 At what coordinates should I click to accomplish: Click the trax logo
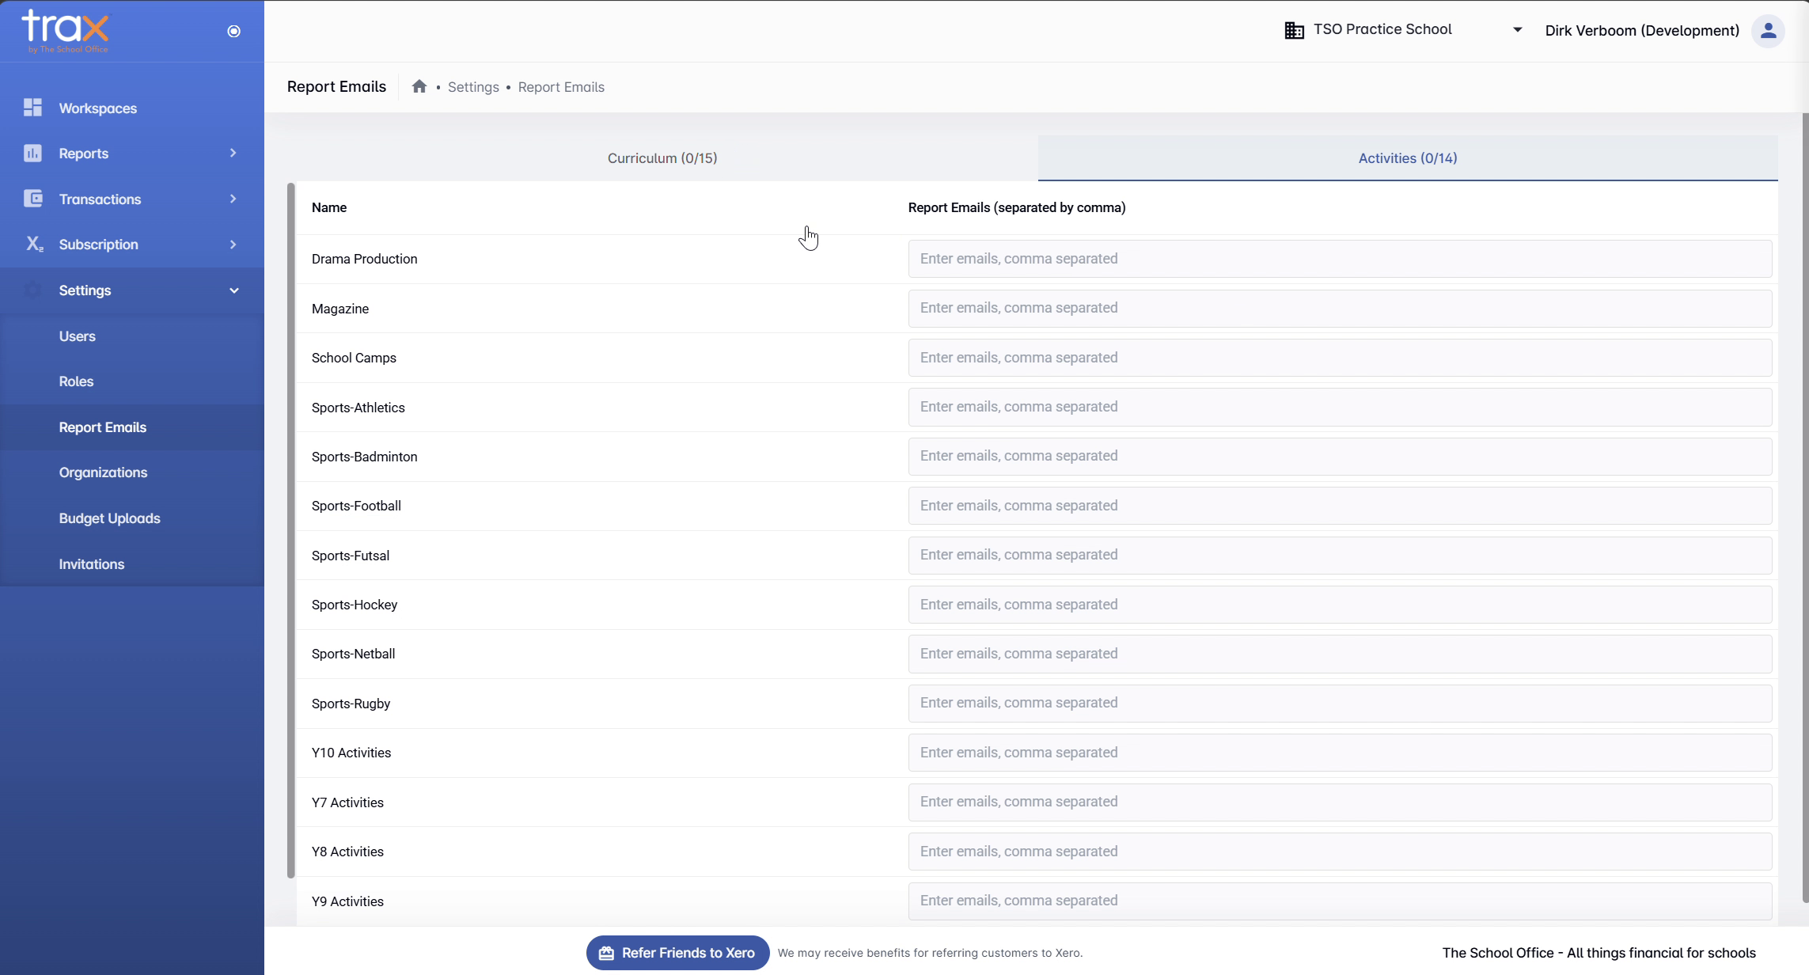coord(65,31)
